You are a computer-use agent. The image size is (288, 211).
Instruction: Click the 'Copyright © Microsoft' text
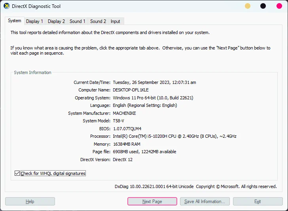point(218,186)
